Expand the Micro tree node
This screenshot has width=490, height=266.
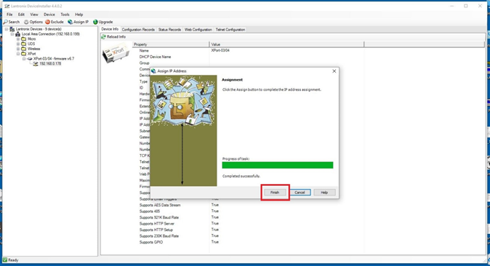(18, 39)
